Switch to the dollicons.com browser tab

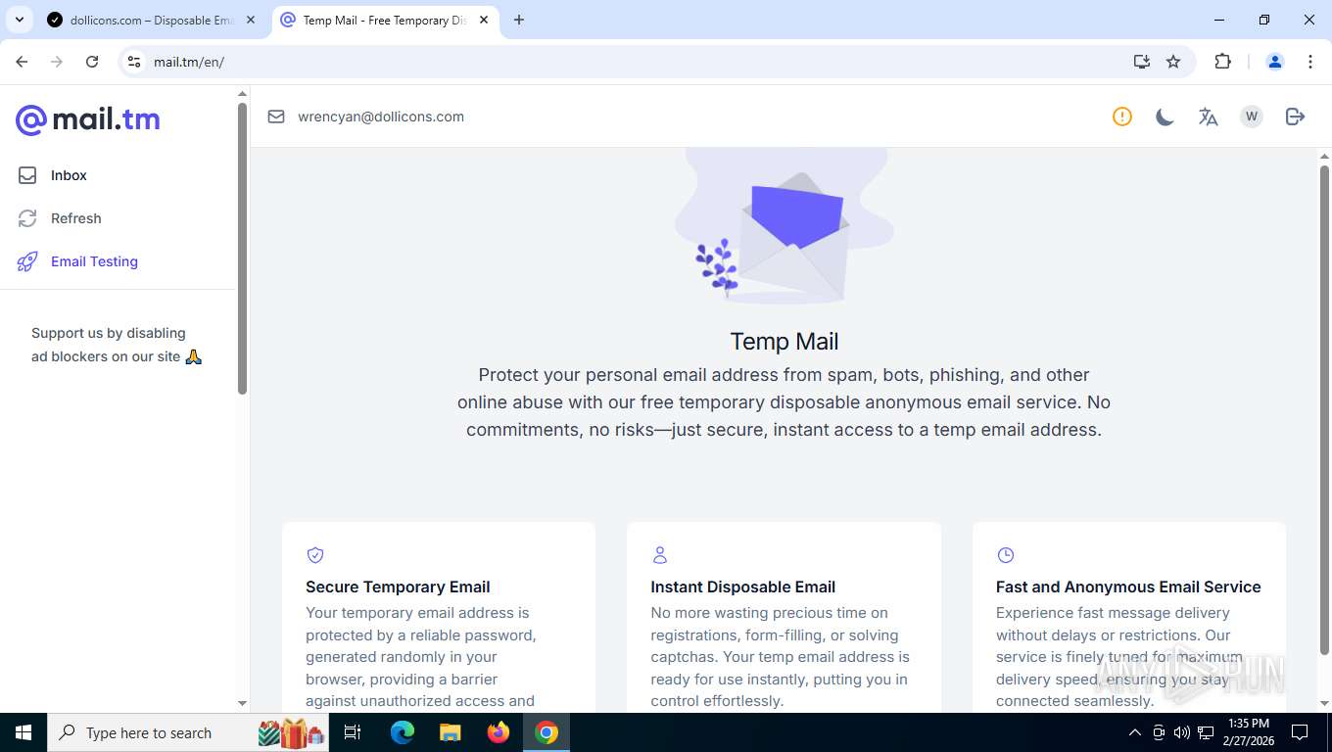[152, 20]
